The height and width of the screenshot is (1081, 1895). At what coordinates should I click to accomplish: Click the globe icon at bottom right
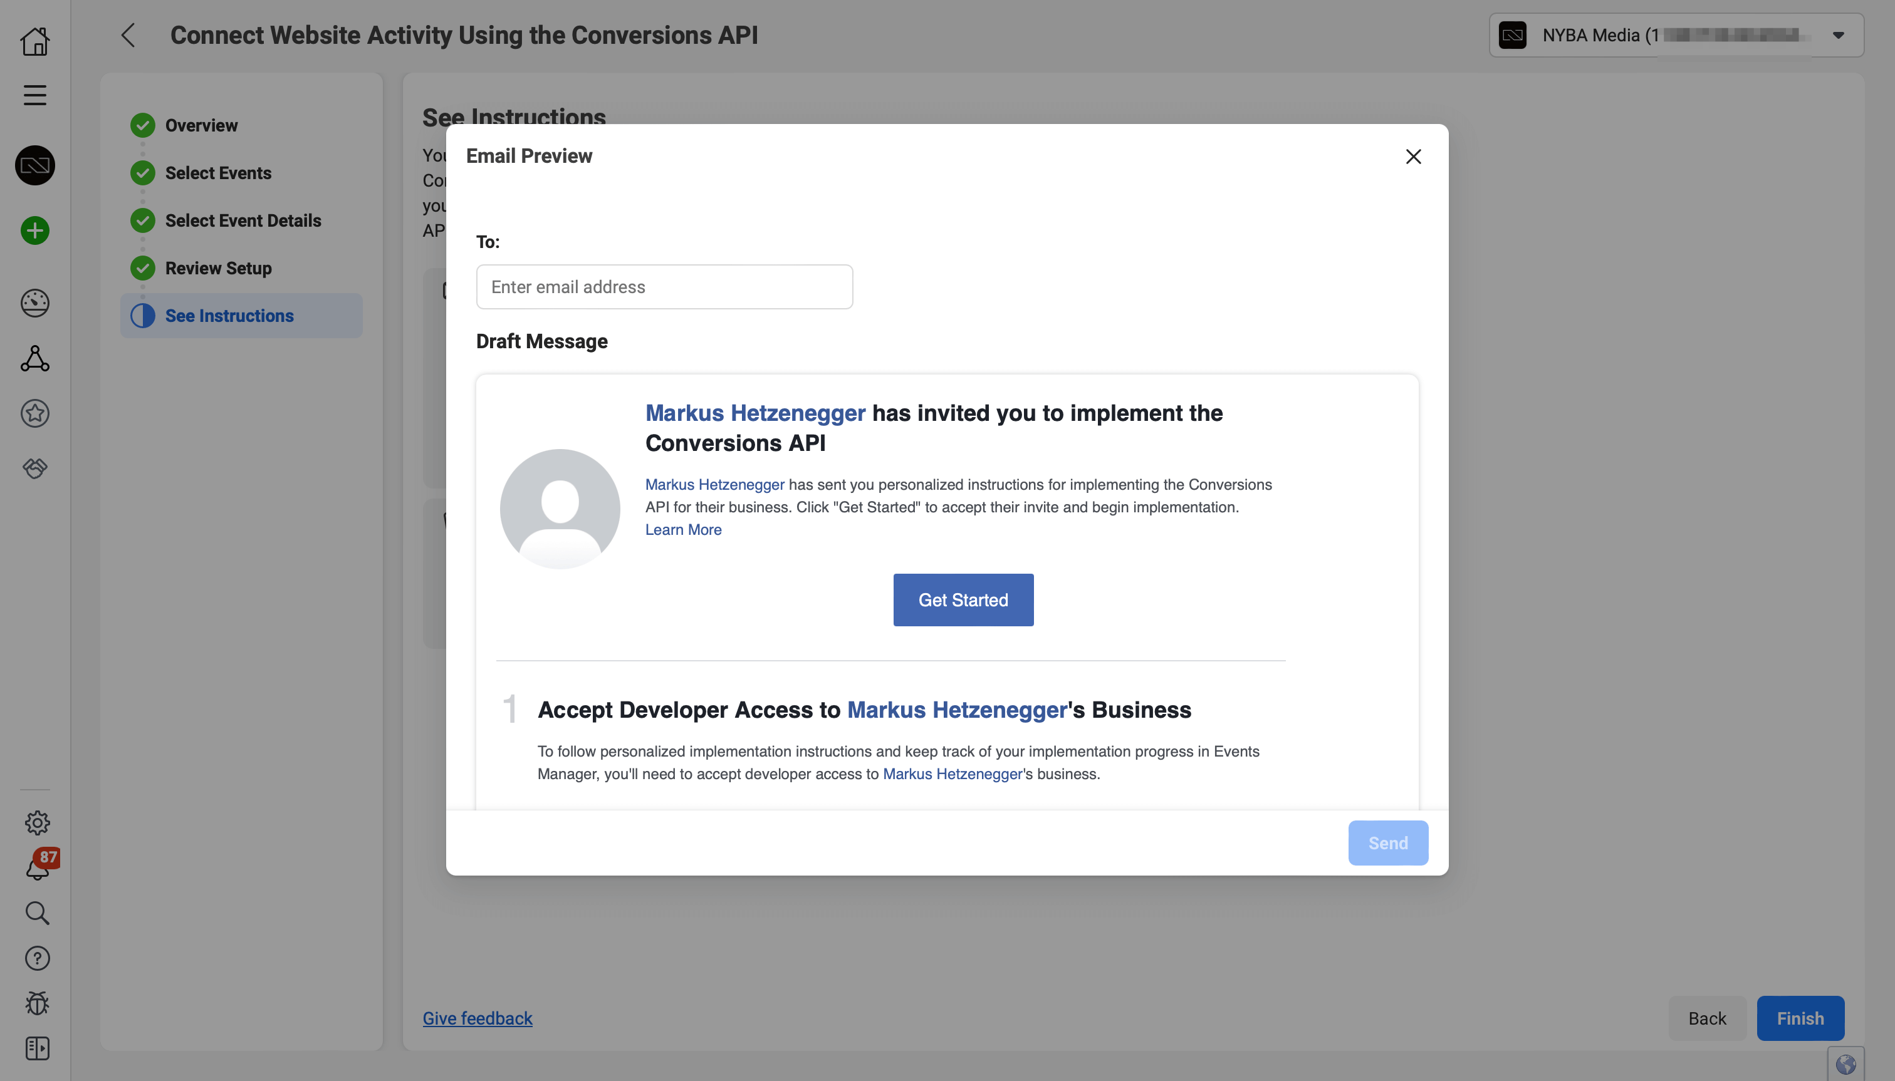(x=1845, y=1065)
